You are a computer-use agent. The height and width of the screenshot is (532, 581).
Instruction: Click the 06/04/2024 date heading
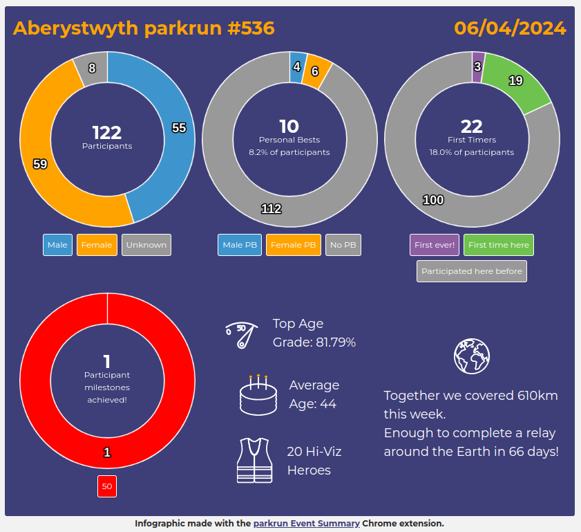(511, 28)
